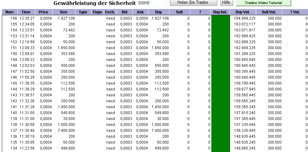Open the Trades Video Tutorial
Viewport: 308px width, 152px height.
[x=263, y=3]
